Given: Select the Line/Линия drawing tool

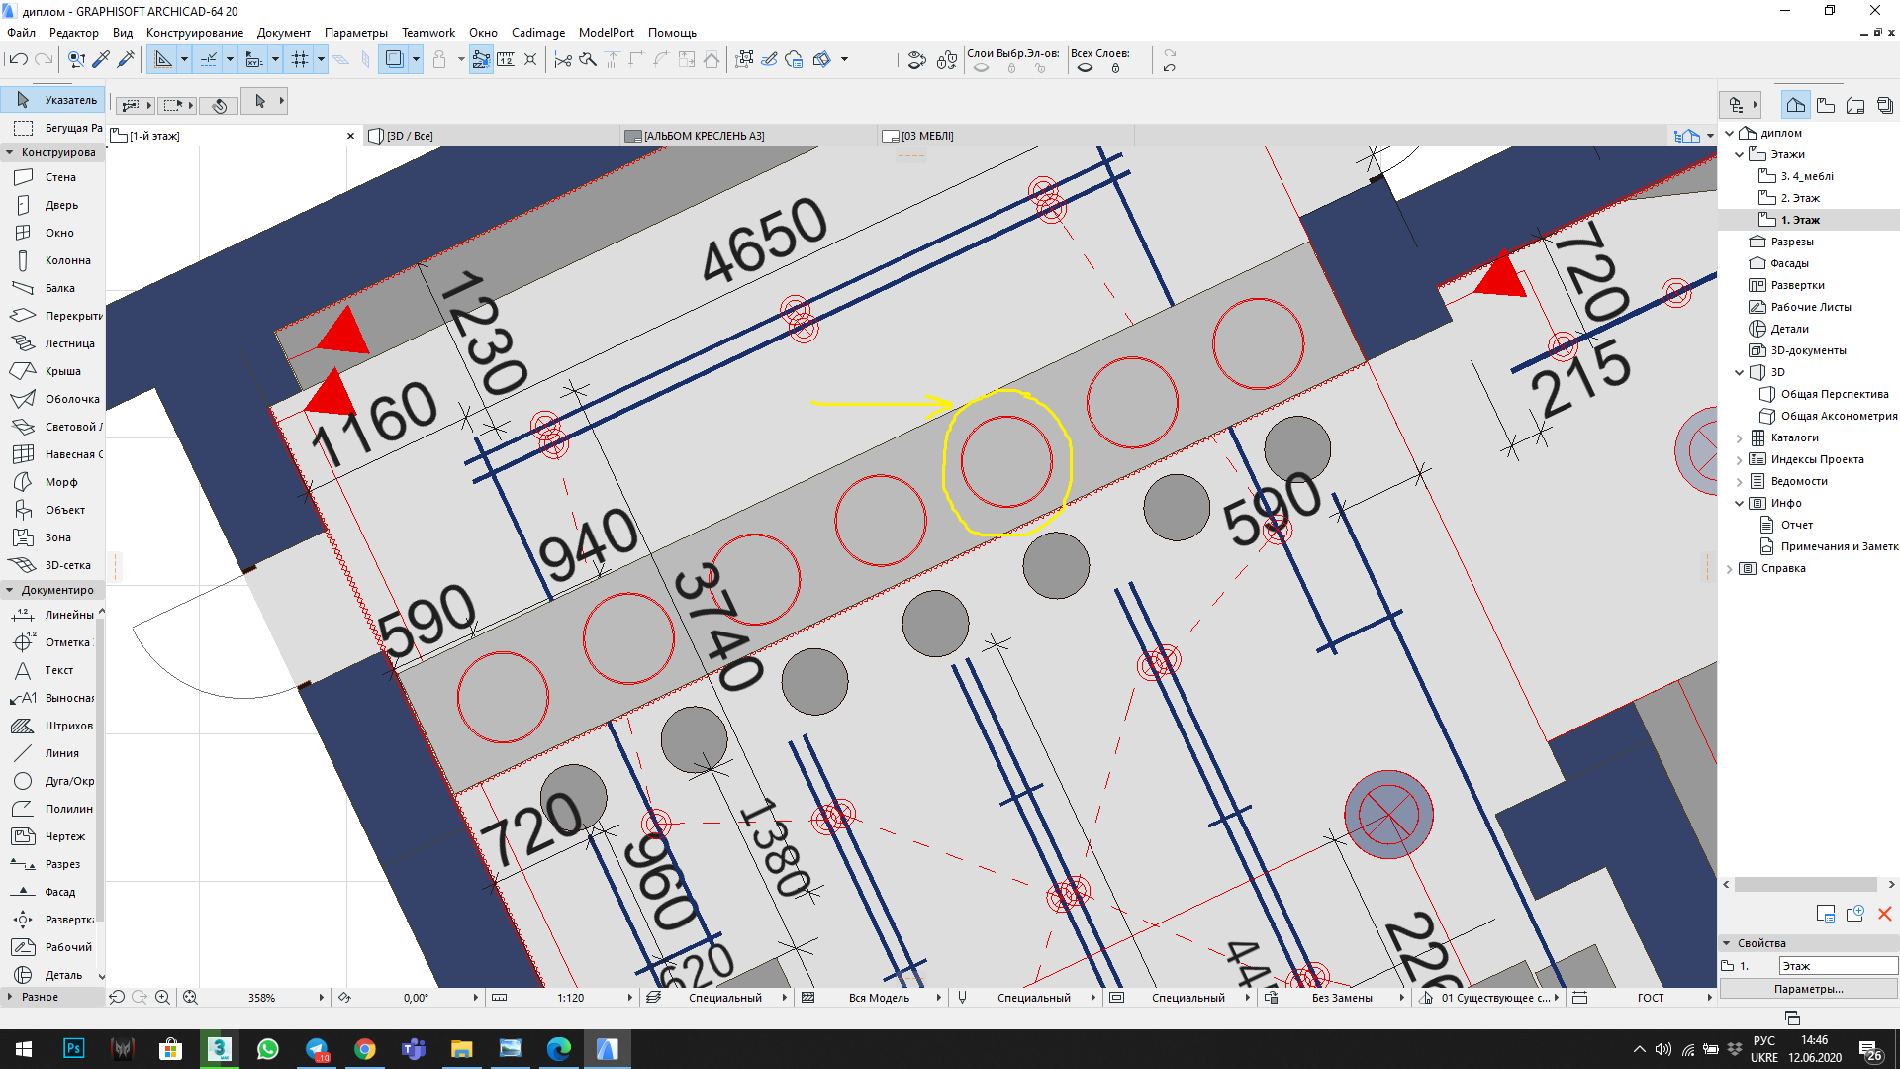Looking at the screenshot, I should 61,752.
